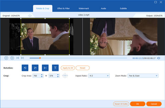Click the bottom-right crop corner handle
The height and width of the screenshot is (108, 165).
pyautogui.click(x=69, y=55)
